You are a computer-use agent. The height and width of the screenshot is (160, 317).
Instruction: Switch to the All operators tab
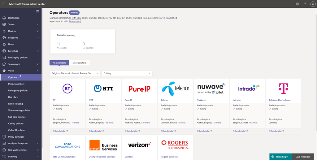[x=59, y=63]
